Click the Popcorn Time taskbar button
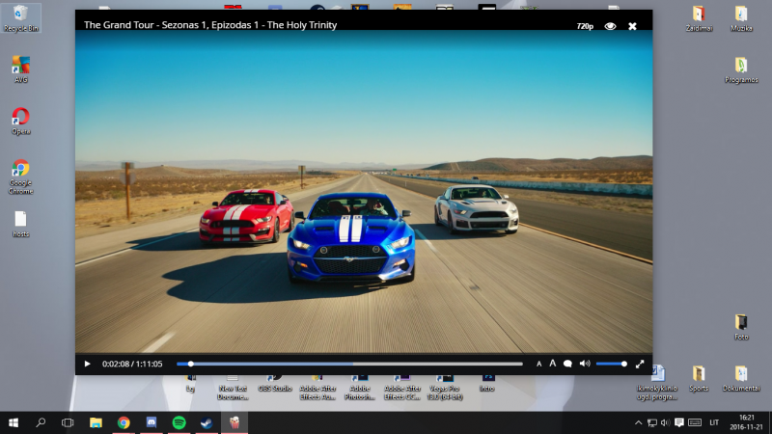 pyautogui.click(x=234, y=422)
